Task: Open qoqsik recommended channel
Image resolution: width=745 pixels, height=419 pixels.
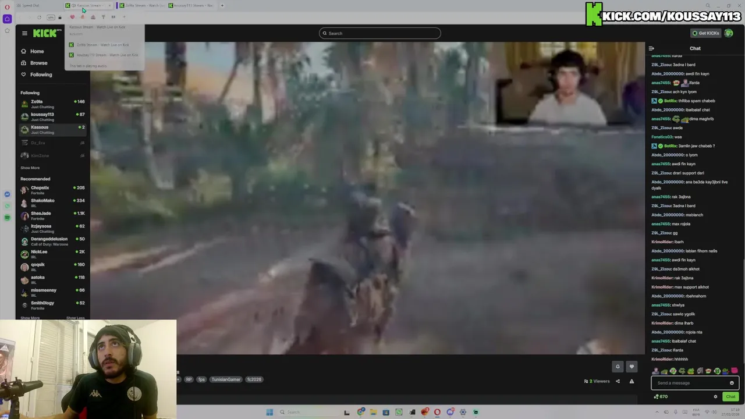Action: pos(52,267)
